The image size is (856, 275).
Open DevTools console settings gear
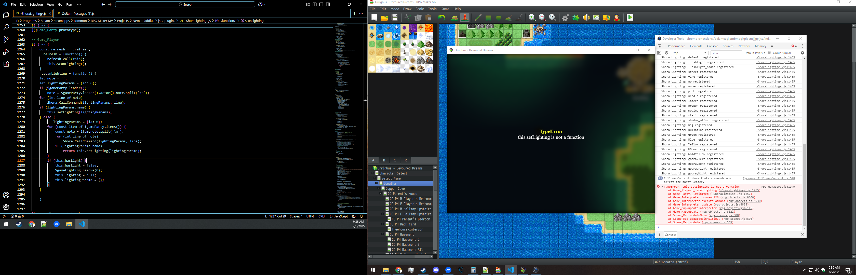click(x=802, y=53)
